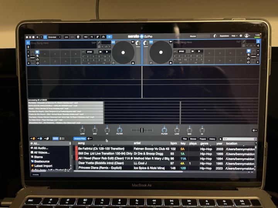Select Latest Import crate
This screenshot has width=278, height=208.
coord(43,166)
